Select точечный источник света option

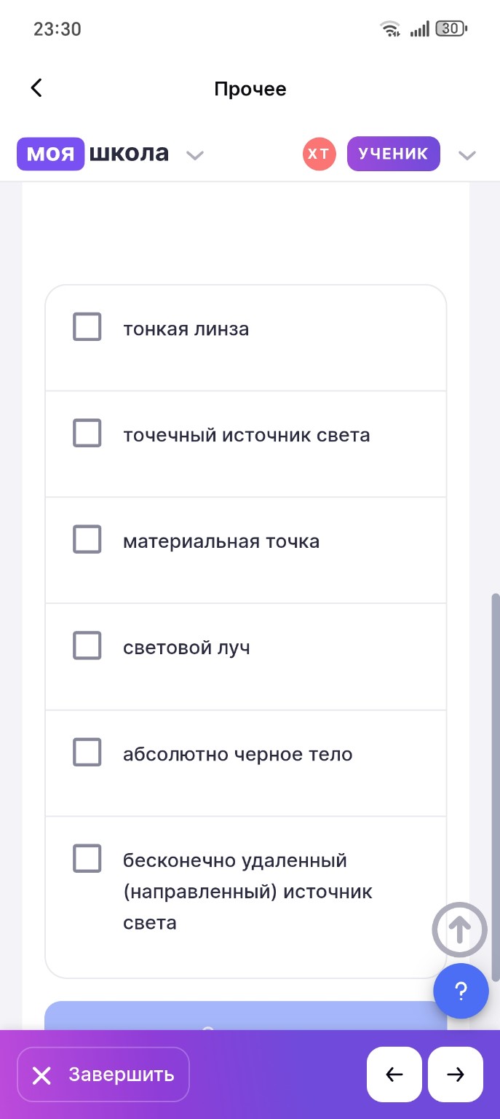87,433
